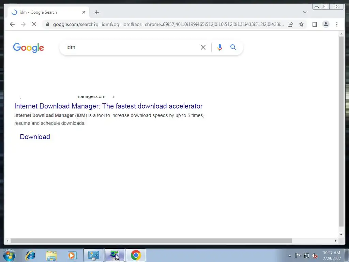Click the horizontal scrollbar thumb
This screenshot has height=262, width=349.
(151, 241)
